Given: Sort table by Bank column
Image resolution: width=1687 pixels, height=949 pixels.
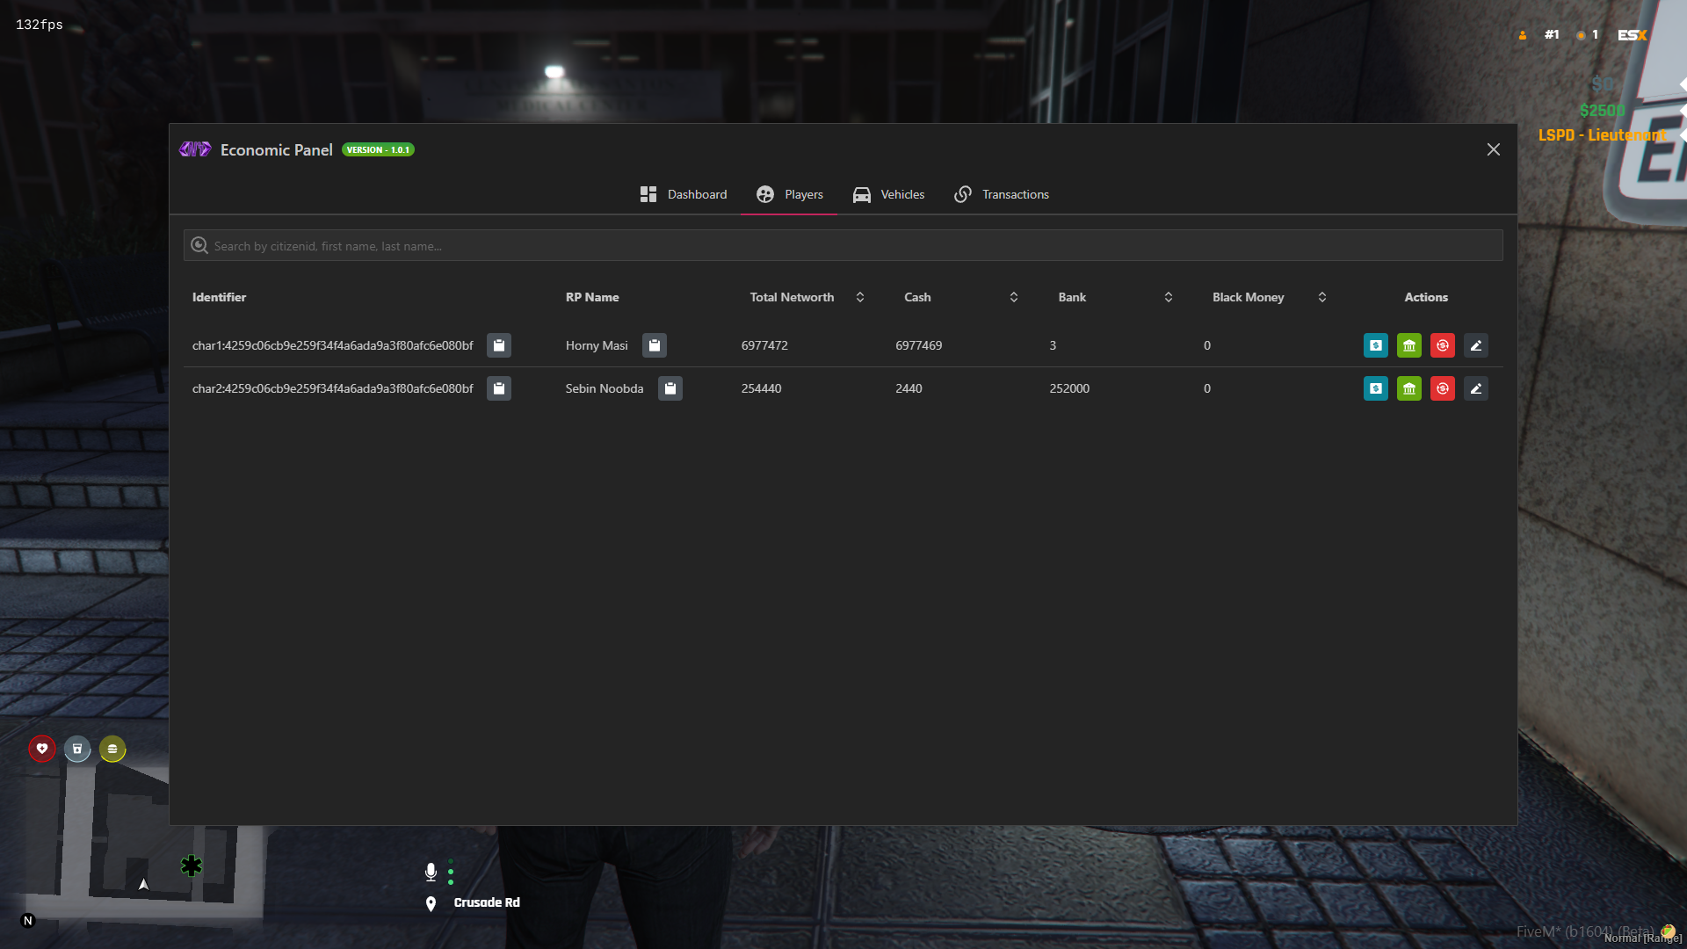Looking at the screenshot, I should pos(1169,297).
